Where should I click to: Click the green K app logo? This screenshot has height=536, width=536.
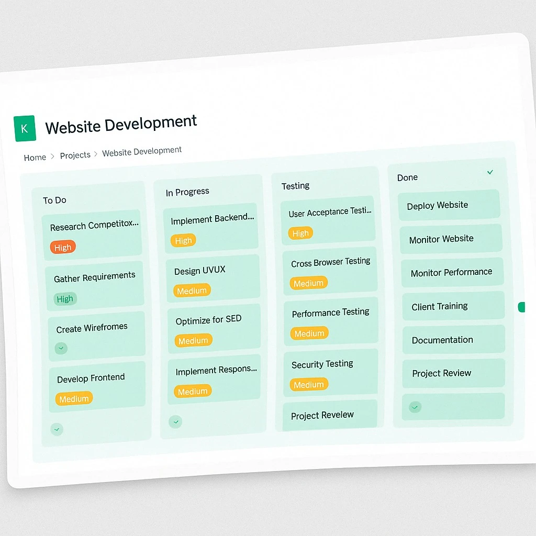click(x=25, y=129)
